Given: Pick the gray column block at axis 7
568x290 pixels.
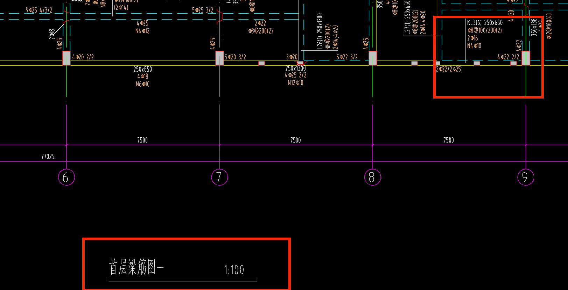Looking at the screenshot, I should pyautogui.click(x=219, y=58).
